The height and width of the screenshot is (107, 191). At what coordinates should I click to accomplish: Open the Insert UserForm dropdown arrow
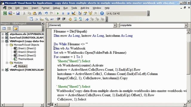[x=14, y=13]
